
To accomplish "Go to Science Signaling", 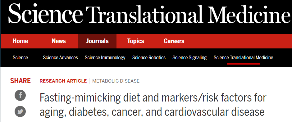I will tap(189, 58).
